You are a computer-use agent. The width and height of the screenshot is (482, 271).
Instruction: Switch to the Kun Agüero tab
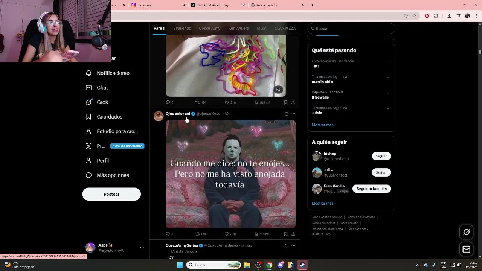click(239, 28)
